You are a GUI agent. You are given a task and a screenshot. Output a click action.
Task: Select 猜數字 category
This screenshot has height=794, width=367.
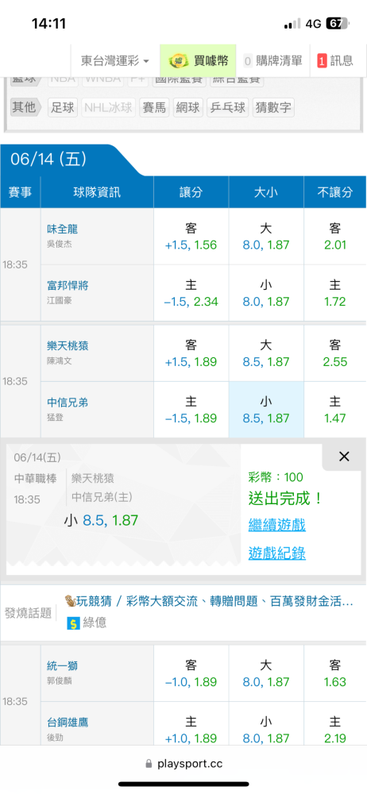point(273,107)
